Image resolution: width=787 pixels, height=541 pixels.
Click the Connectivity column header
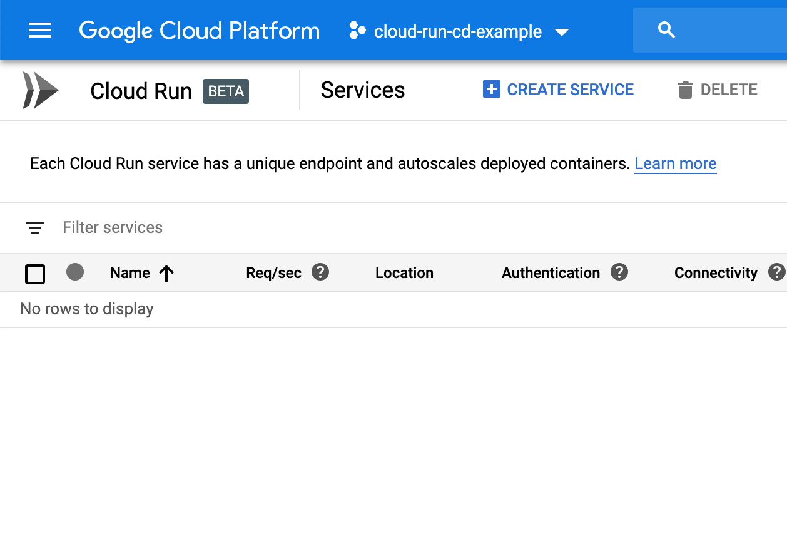tap(716, 273)
